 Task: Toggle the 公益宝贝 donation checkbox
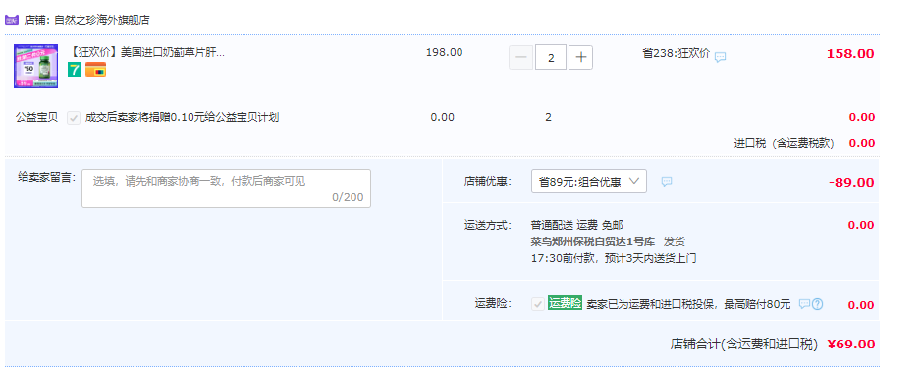[x=74, y=118]
